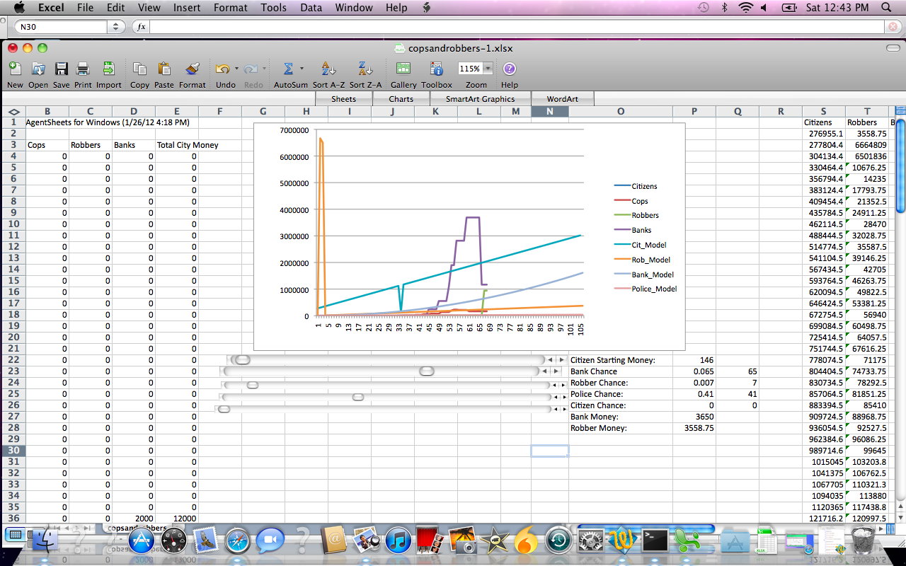The image size is (906, 566).
Task: Select the Police Chance value 0.41 cell
Action: coord(694,394)
